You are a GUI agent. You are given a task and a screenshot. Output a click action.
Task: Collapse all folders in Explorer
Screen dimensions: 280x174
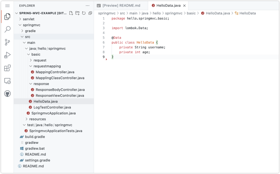tap(90, 13)
